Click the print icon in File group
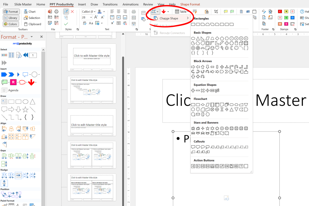Viewport: 309px width, 206px height. [56, 12]
